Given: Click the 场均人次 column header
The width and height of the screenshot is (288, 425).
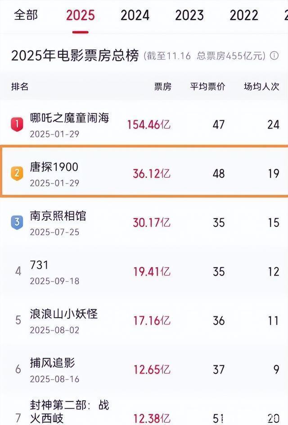Looking at the screenshot, I should click(x=261, y=87).
